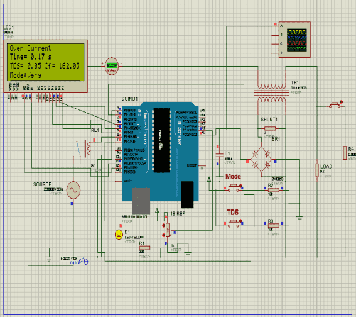Click the 'DUINO1' label text
Image resolution: width=356 pixels, height=317 pixels.
click(x=129, y=99)
